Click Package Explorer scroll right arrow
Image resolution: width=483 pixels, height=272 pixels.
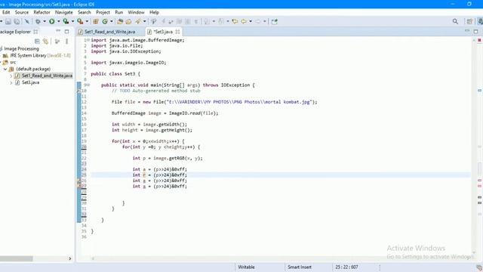[x=70, y=258]
